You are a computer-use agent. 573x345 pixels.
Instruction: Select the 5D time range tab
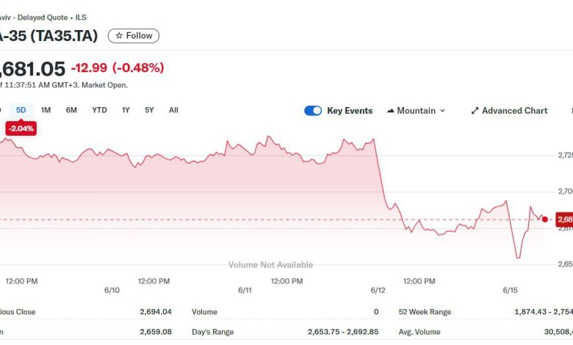pos(21,110)
